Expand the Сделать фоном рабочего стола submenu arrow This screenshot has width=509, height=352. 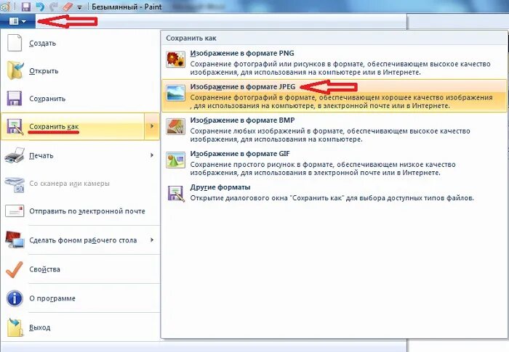(152, 240)
